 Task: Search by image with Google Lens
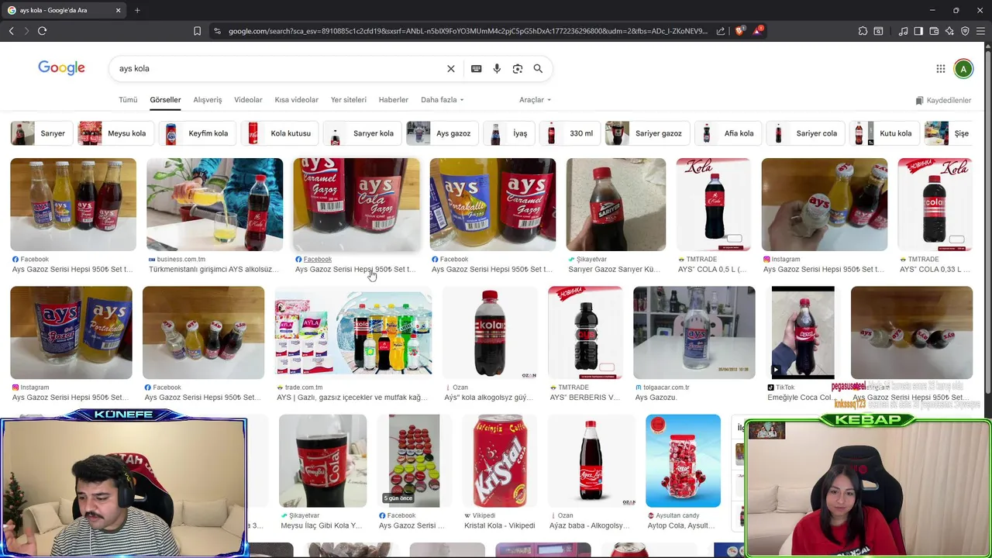518,69
